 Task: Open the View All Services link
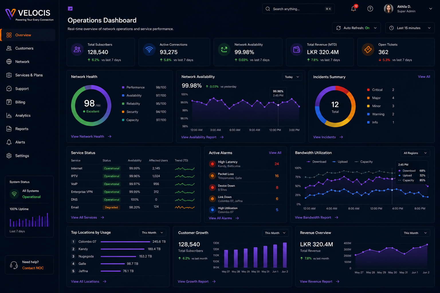pyautogui.click(x=87, y=217)
